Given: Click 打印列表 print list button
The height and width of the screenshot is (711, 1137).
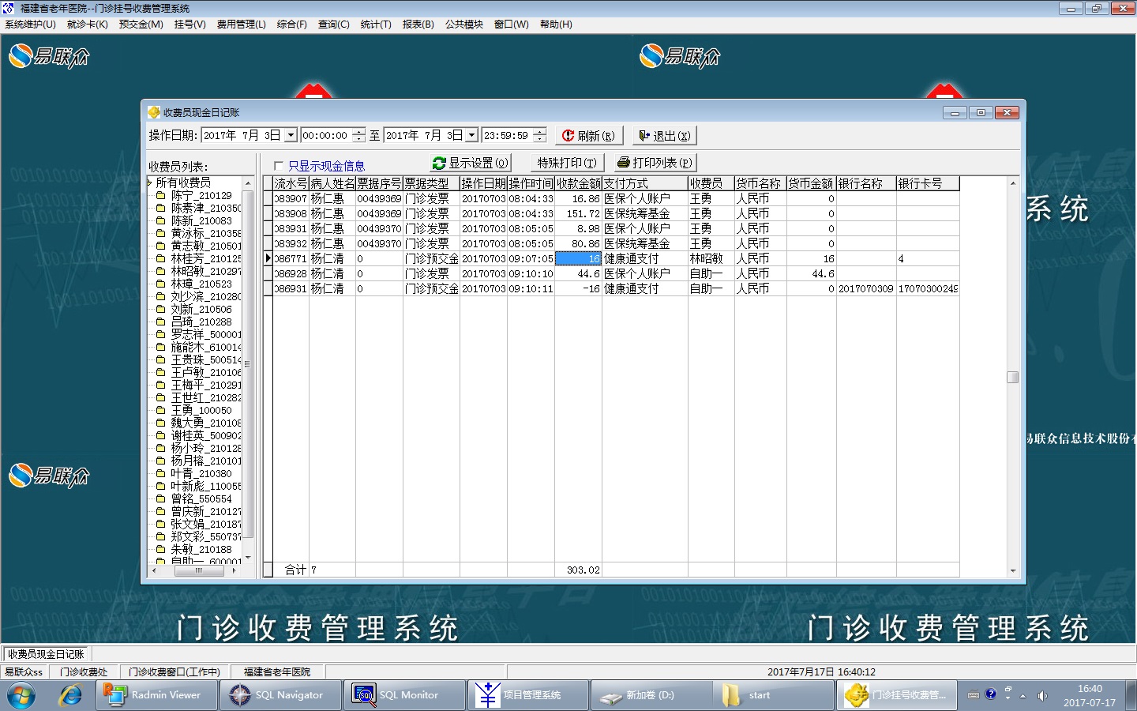Looking at the screenshot, I should (655, 164).
